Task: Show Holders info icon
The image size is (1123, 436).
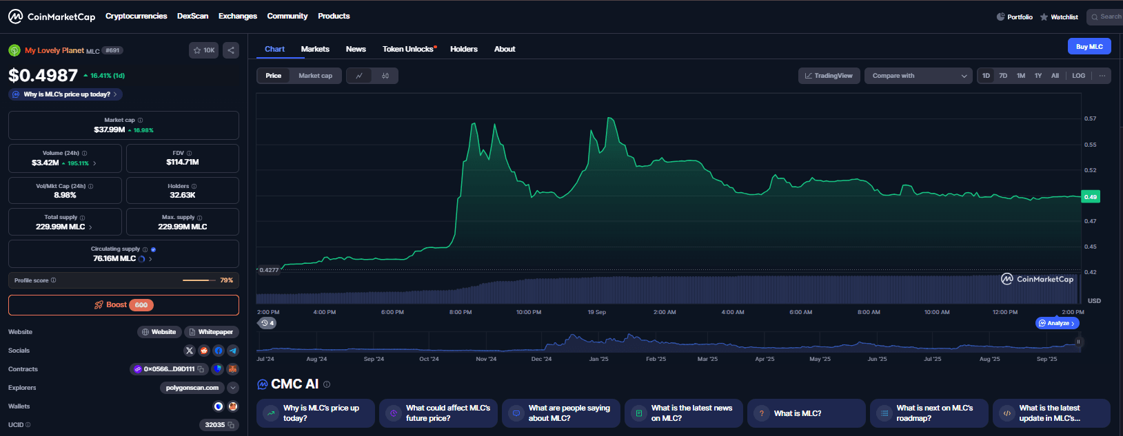Action: click(x=194, y=186)
